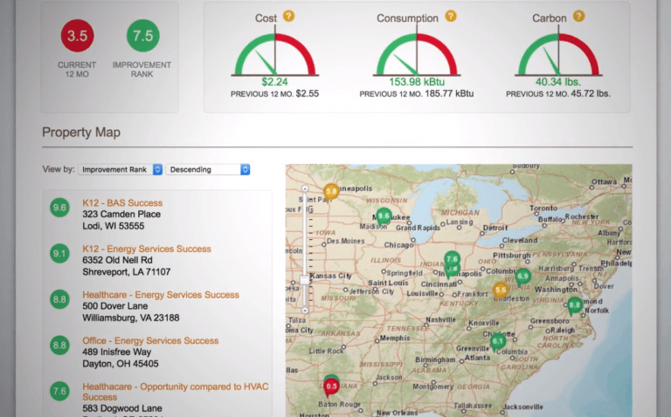Click the Carbon help question mark icon
This screenshot has width=671, height=417.
coord(579,17)
